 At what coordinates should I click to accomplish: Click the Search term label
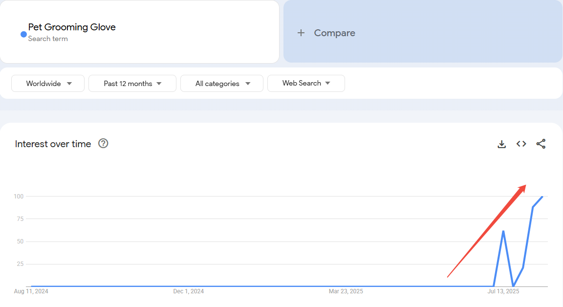47,39
